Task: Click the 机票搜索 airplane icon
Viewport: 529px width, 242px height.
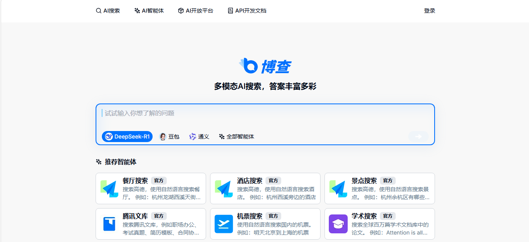Action: coord(224,224)
